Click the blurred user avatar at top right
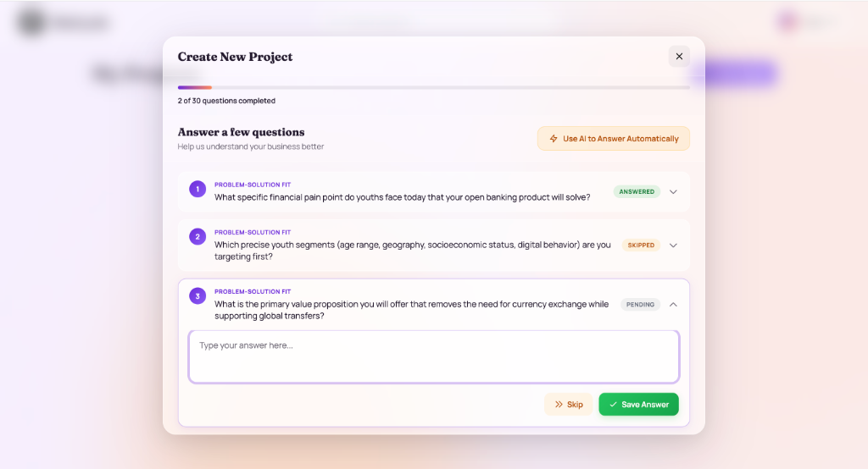This screenshot has height=469, width=868. [787, 22]
